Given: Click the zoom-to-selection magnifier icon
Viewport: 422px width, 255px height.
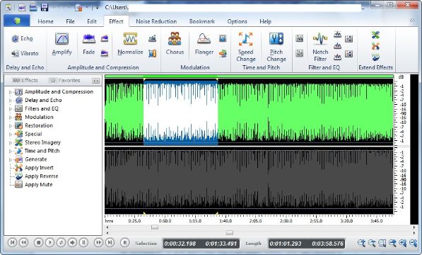Looking at the screenshot, I should (382, 243).
